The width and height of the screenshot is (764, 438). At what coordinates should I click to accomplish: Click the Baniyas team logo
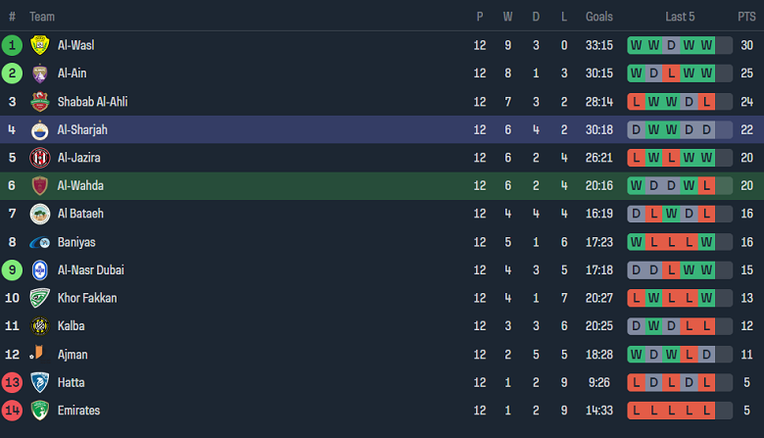point(39,242)
